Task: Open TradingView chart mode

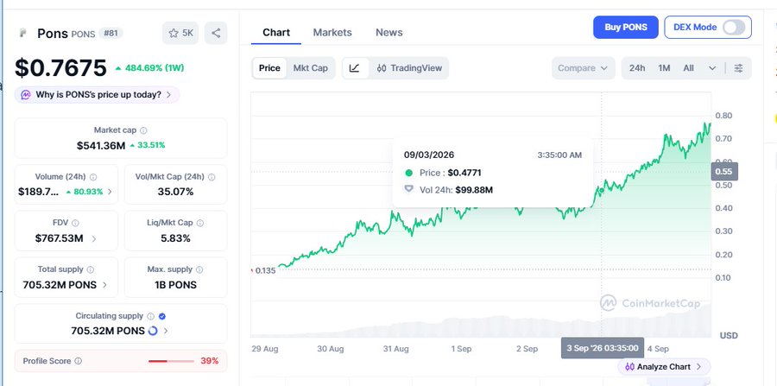Action: (409, 68)
